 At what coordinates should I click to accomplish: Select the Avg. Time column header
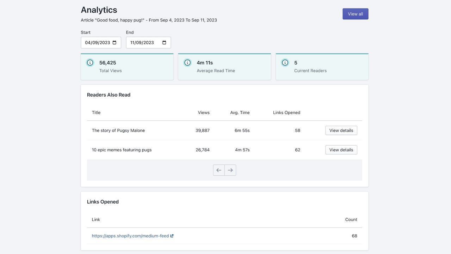click(x=240, y=113)
